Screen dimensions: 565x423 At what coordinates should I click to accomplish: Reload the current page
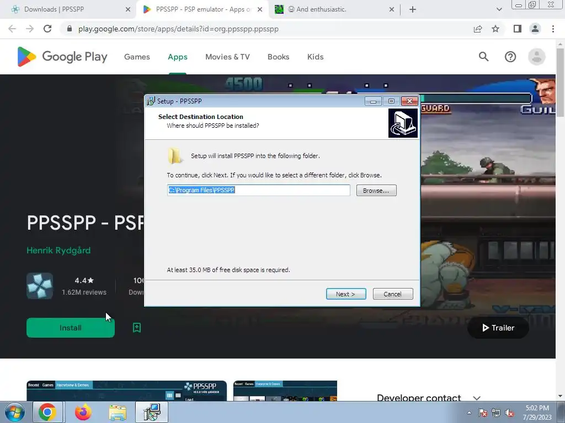(x=47, y=29)
